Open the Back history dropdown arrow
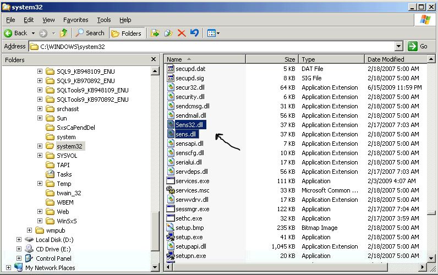438x275 pixels. [x=33, y=33]
